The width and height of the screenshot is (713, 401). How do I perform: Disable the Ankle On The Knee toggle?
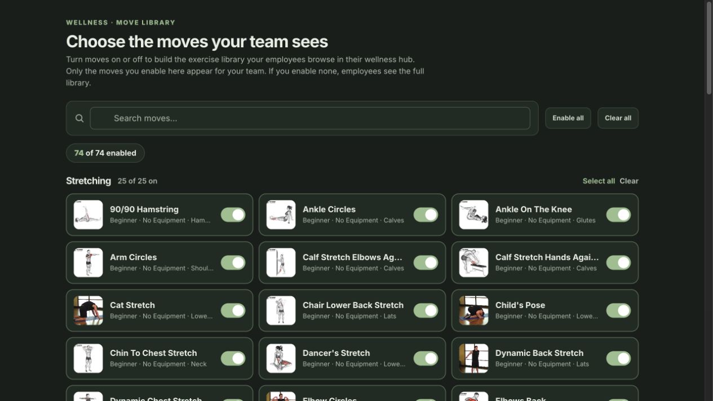click(618, 215)
